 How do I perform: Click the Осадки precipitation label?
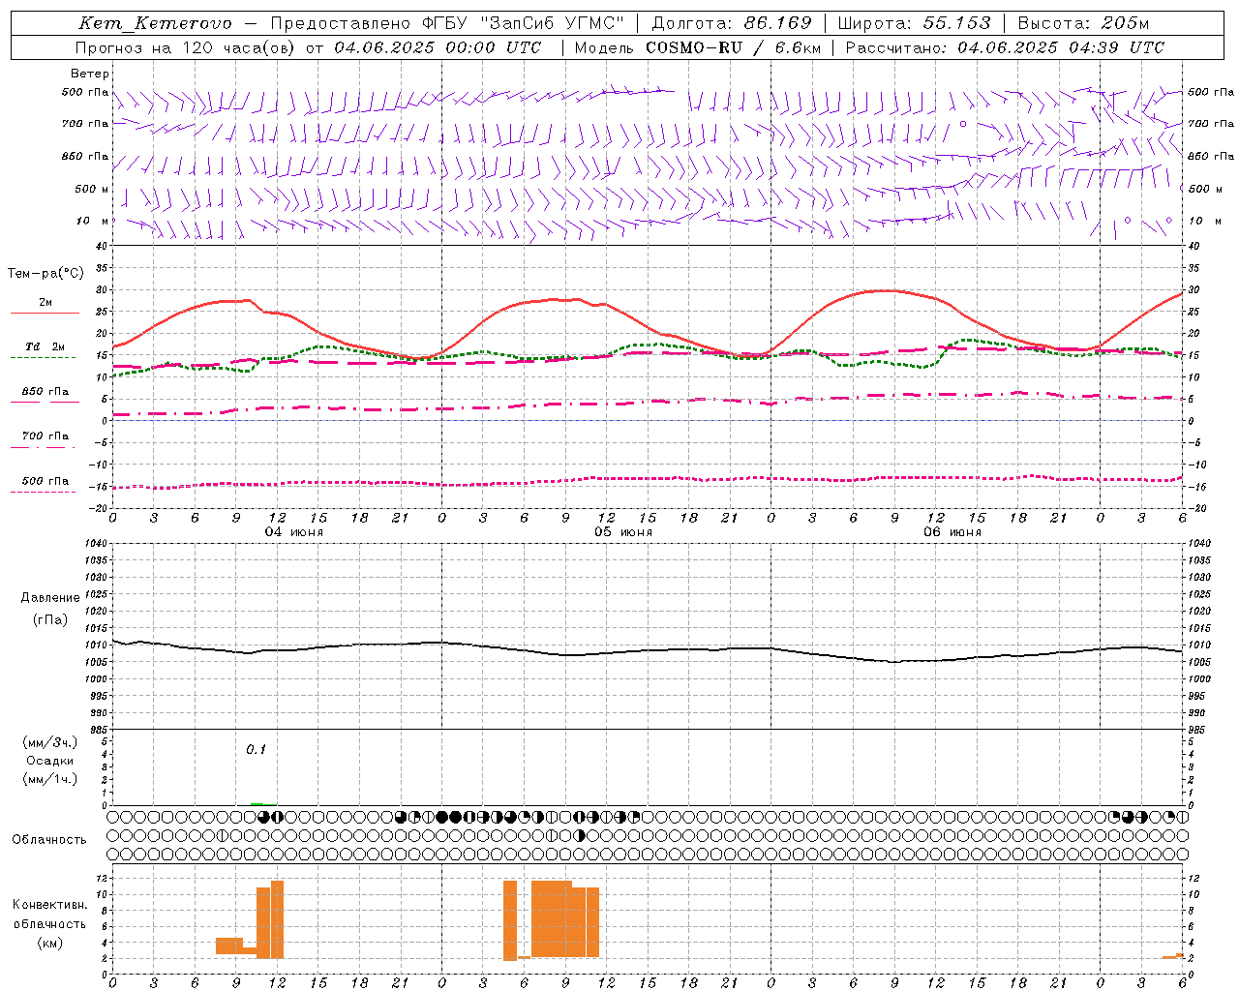[x=50, y=761]
